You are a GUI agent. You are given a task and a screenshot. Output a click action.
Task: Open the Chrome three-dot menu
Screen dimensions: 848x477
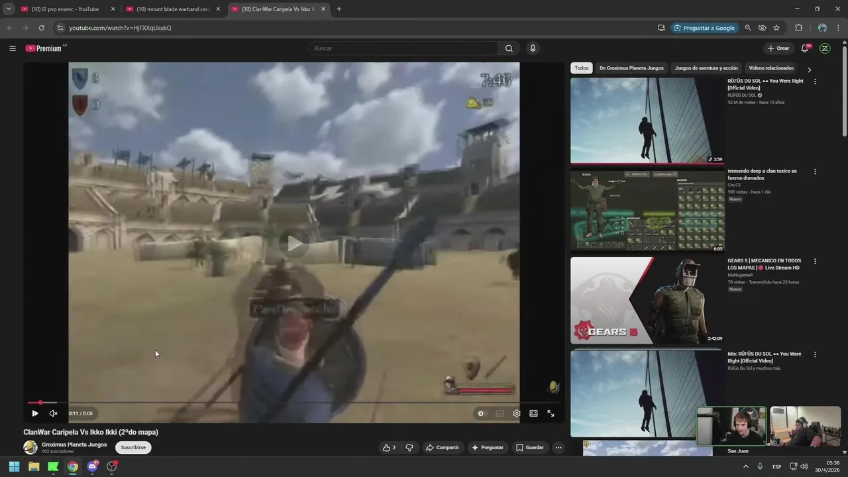click(x=838, y=28)
